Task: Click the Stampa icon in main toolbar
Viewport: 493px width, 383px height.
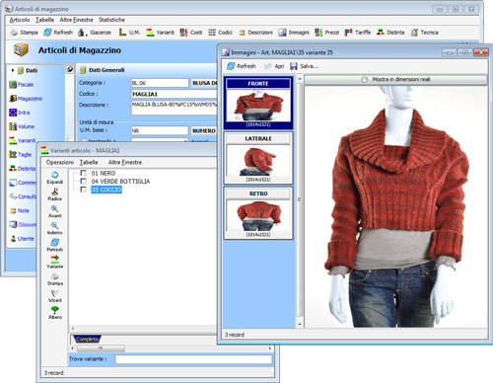Action: (14, 33)
